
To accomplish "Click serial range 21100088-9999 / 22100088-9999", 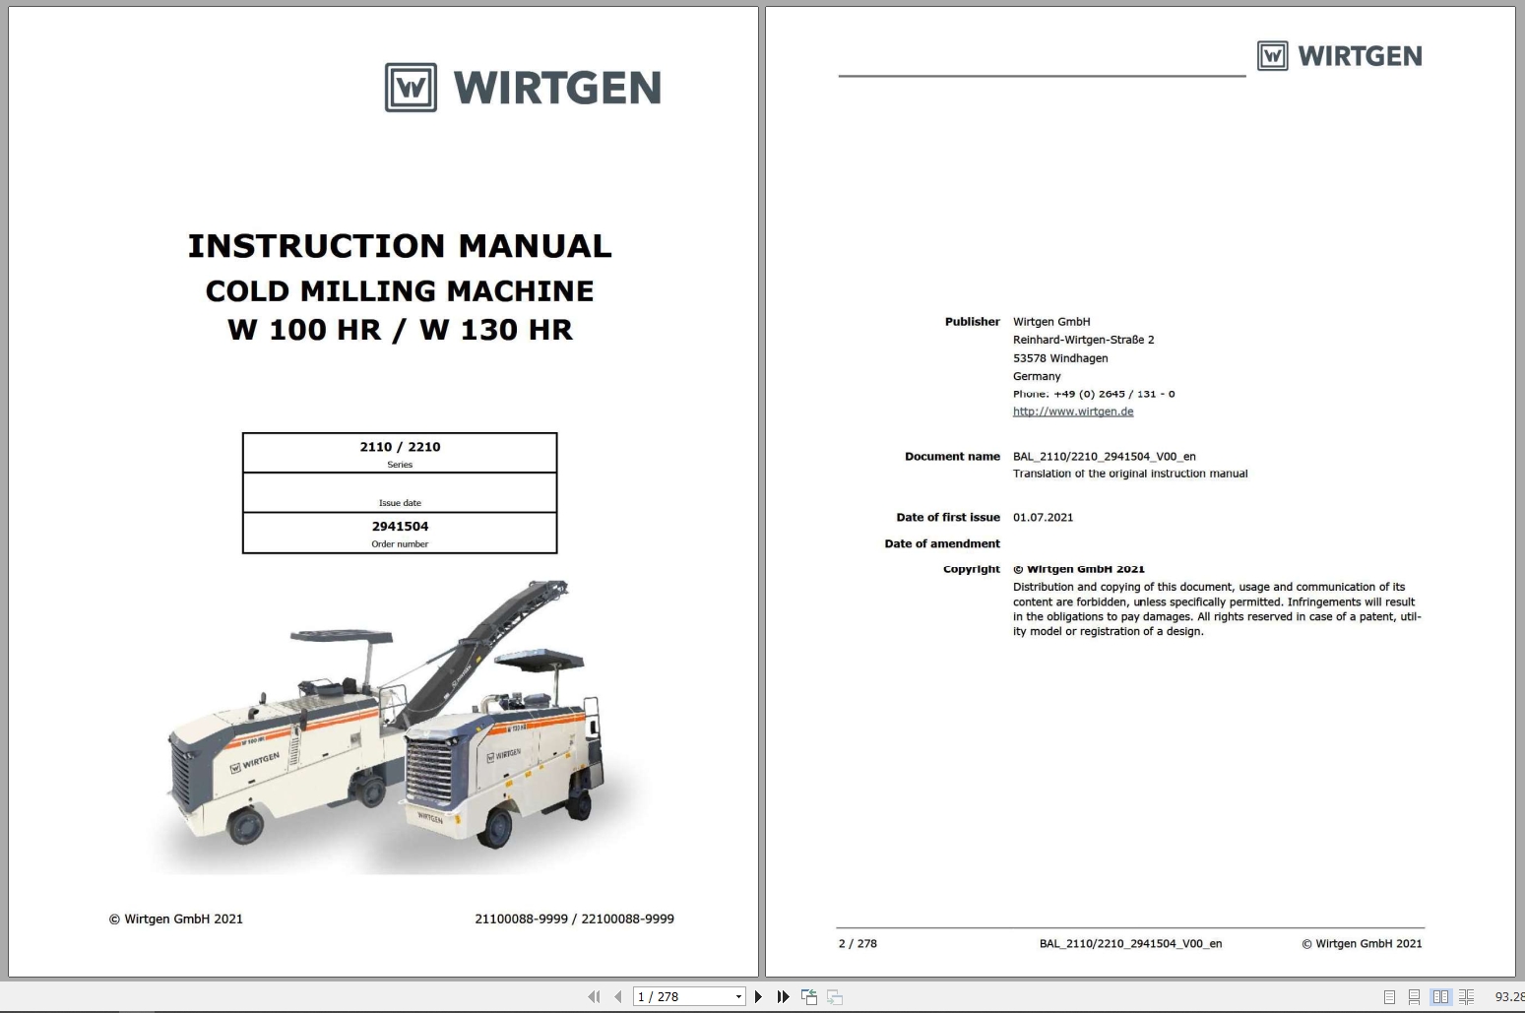I will 574,918.
